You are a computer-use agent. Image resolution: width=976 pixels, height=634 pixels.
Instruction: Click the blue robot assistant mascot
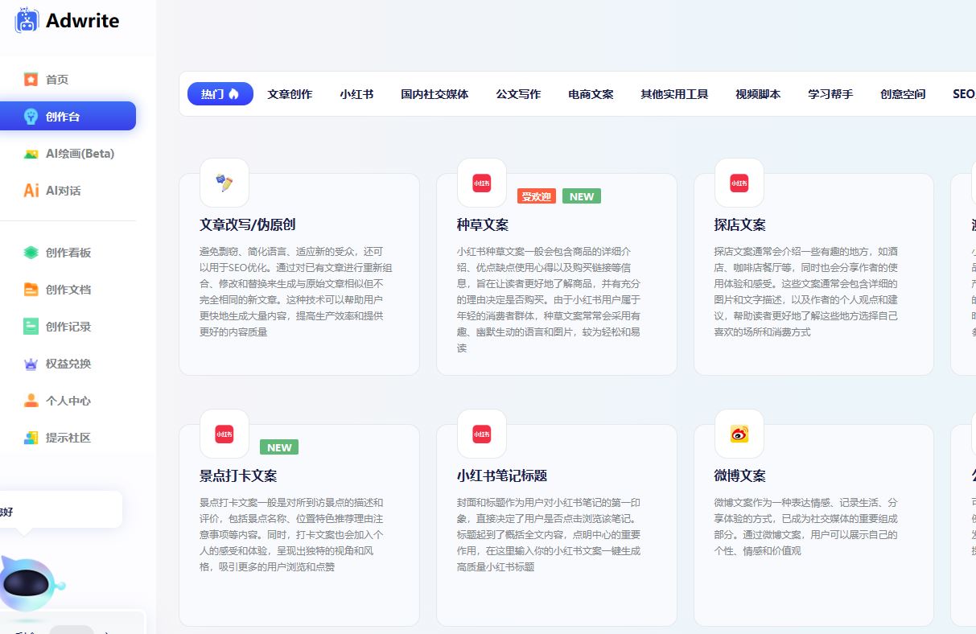point(31,583)
